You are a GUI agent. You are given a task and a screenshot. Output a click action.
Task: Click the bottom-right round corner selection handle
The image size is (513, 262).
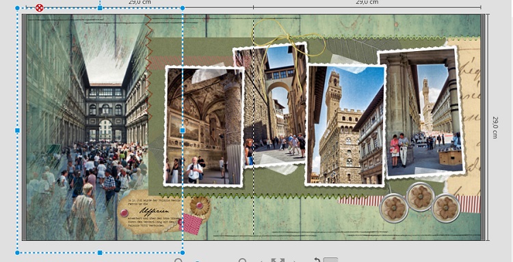[183, 252]
